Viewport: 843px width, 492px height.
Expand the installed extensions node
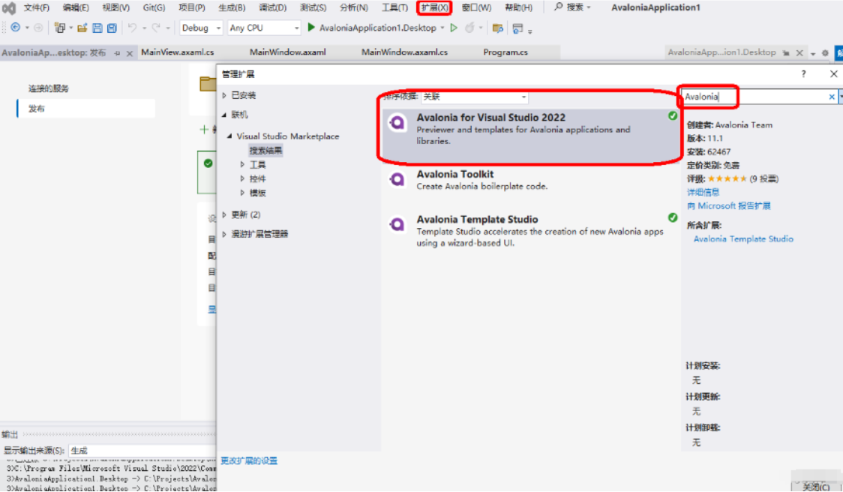(x=225, y=96)
